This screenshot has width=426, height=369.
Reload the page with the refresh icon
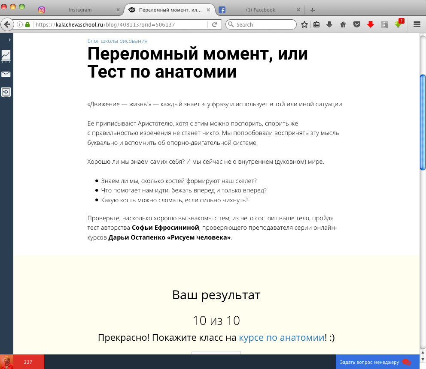(x=214, y=24)
